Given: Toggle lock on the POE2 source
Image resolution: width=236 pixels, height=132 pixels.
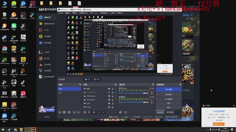Looking at the screenshot, I should tap(113, 107).
